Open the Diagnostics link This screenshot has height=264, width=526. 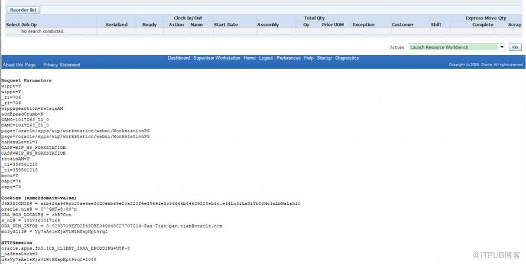click(347, 58)
